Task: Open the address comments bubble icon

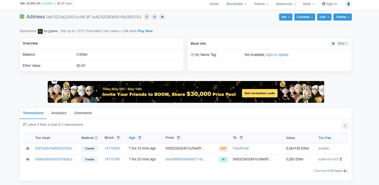Action: (x=162, y=17)
